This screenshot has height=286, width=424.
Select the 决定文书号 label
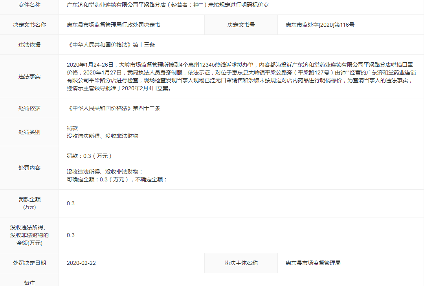(241, 25)
